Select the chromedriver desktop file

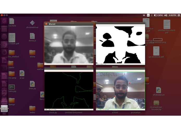(x=32, y=24)
